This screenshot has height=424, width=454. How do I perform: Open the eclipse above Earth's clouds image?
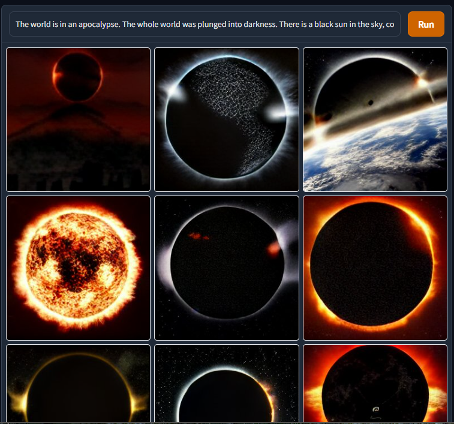tap(375, 119)
